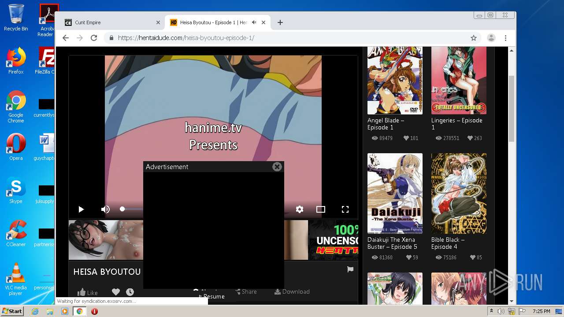The height and width of the screenshot is (317, 564).
Task: Like the video with thumbs-up
Action: [x=88, y=292]
